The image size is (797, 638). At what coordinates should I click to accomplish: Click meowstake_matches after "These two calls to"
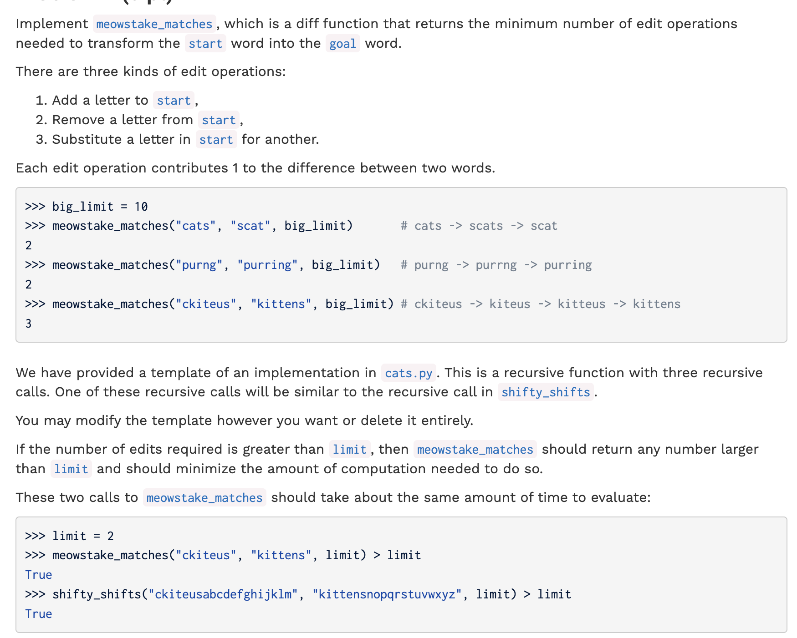click(204, 498)
